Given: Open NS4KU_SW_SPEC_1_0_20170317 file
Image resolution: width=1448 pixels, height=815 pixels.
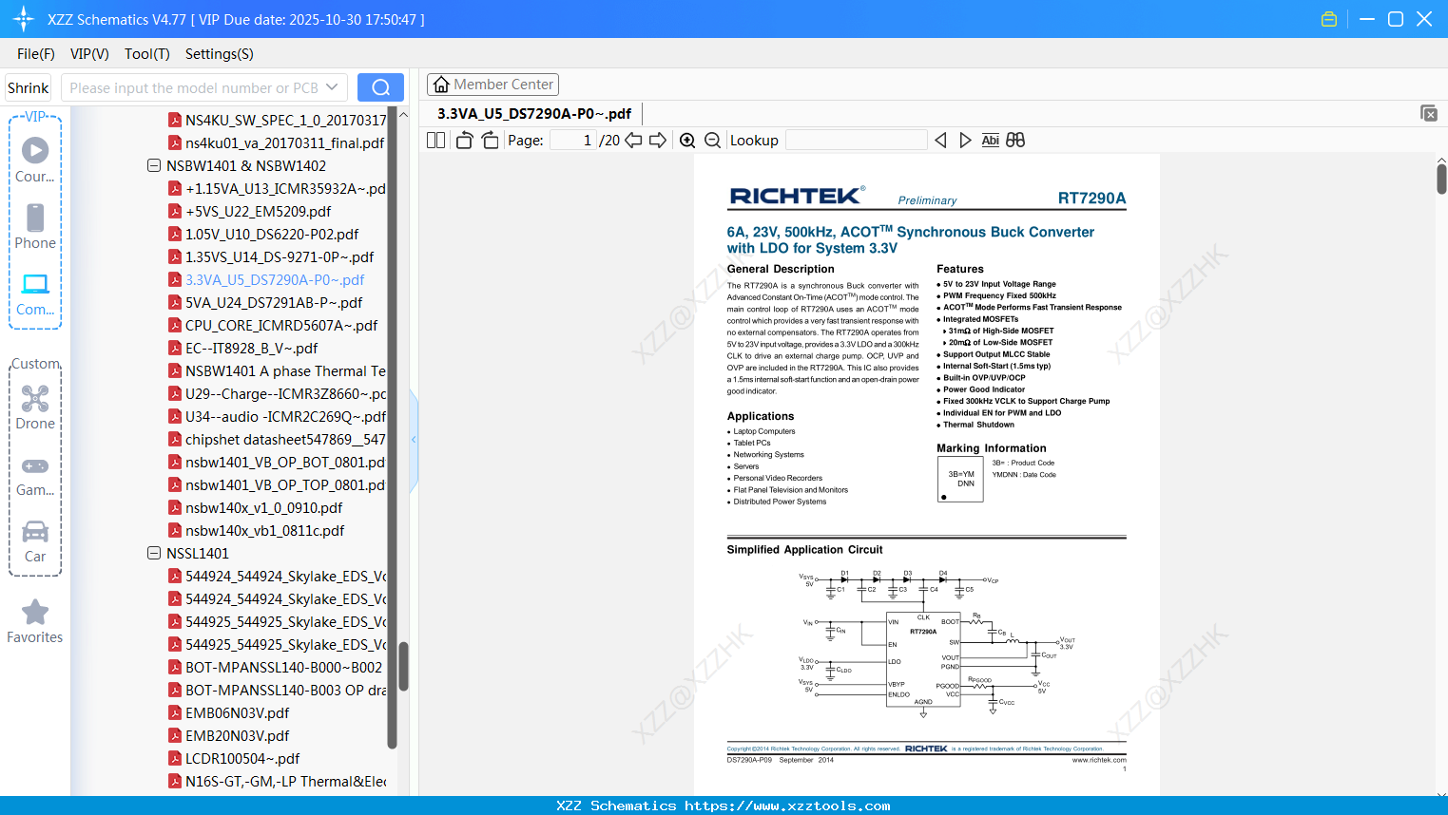Looking at the screenshot, I should [x=278, y=120].
